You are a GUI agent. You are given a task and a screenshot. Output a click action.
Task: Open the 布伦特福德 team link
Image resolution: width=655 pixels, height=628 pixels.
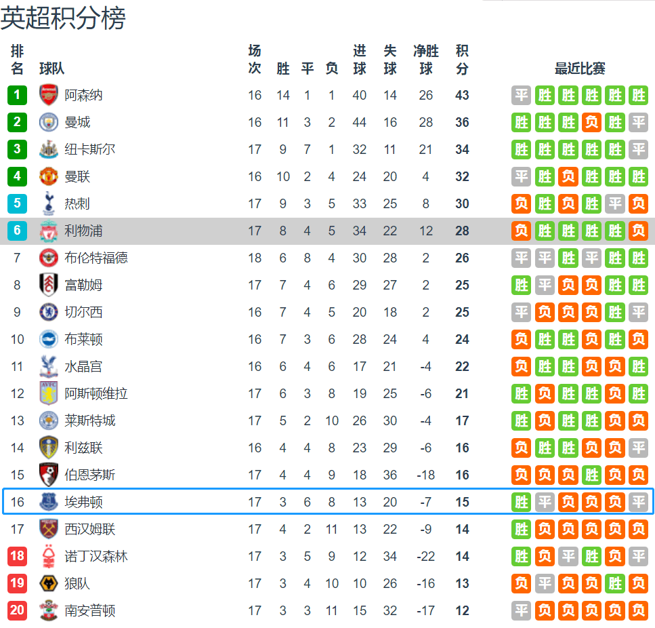click(x=96, y=258)
